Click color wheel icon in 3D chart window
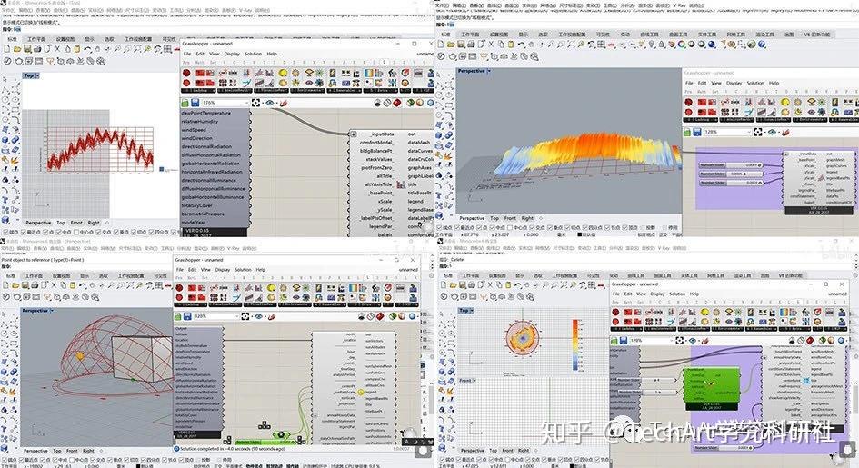Image resolution: width=859 pixels, height=468 pixels. coord(682,45)
